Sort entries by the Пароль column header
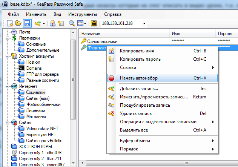Viewport: 238px width, 167px height. click(227, 34)
